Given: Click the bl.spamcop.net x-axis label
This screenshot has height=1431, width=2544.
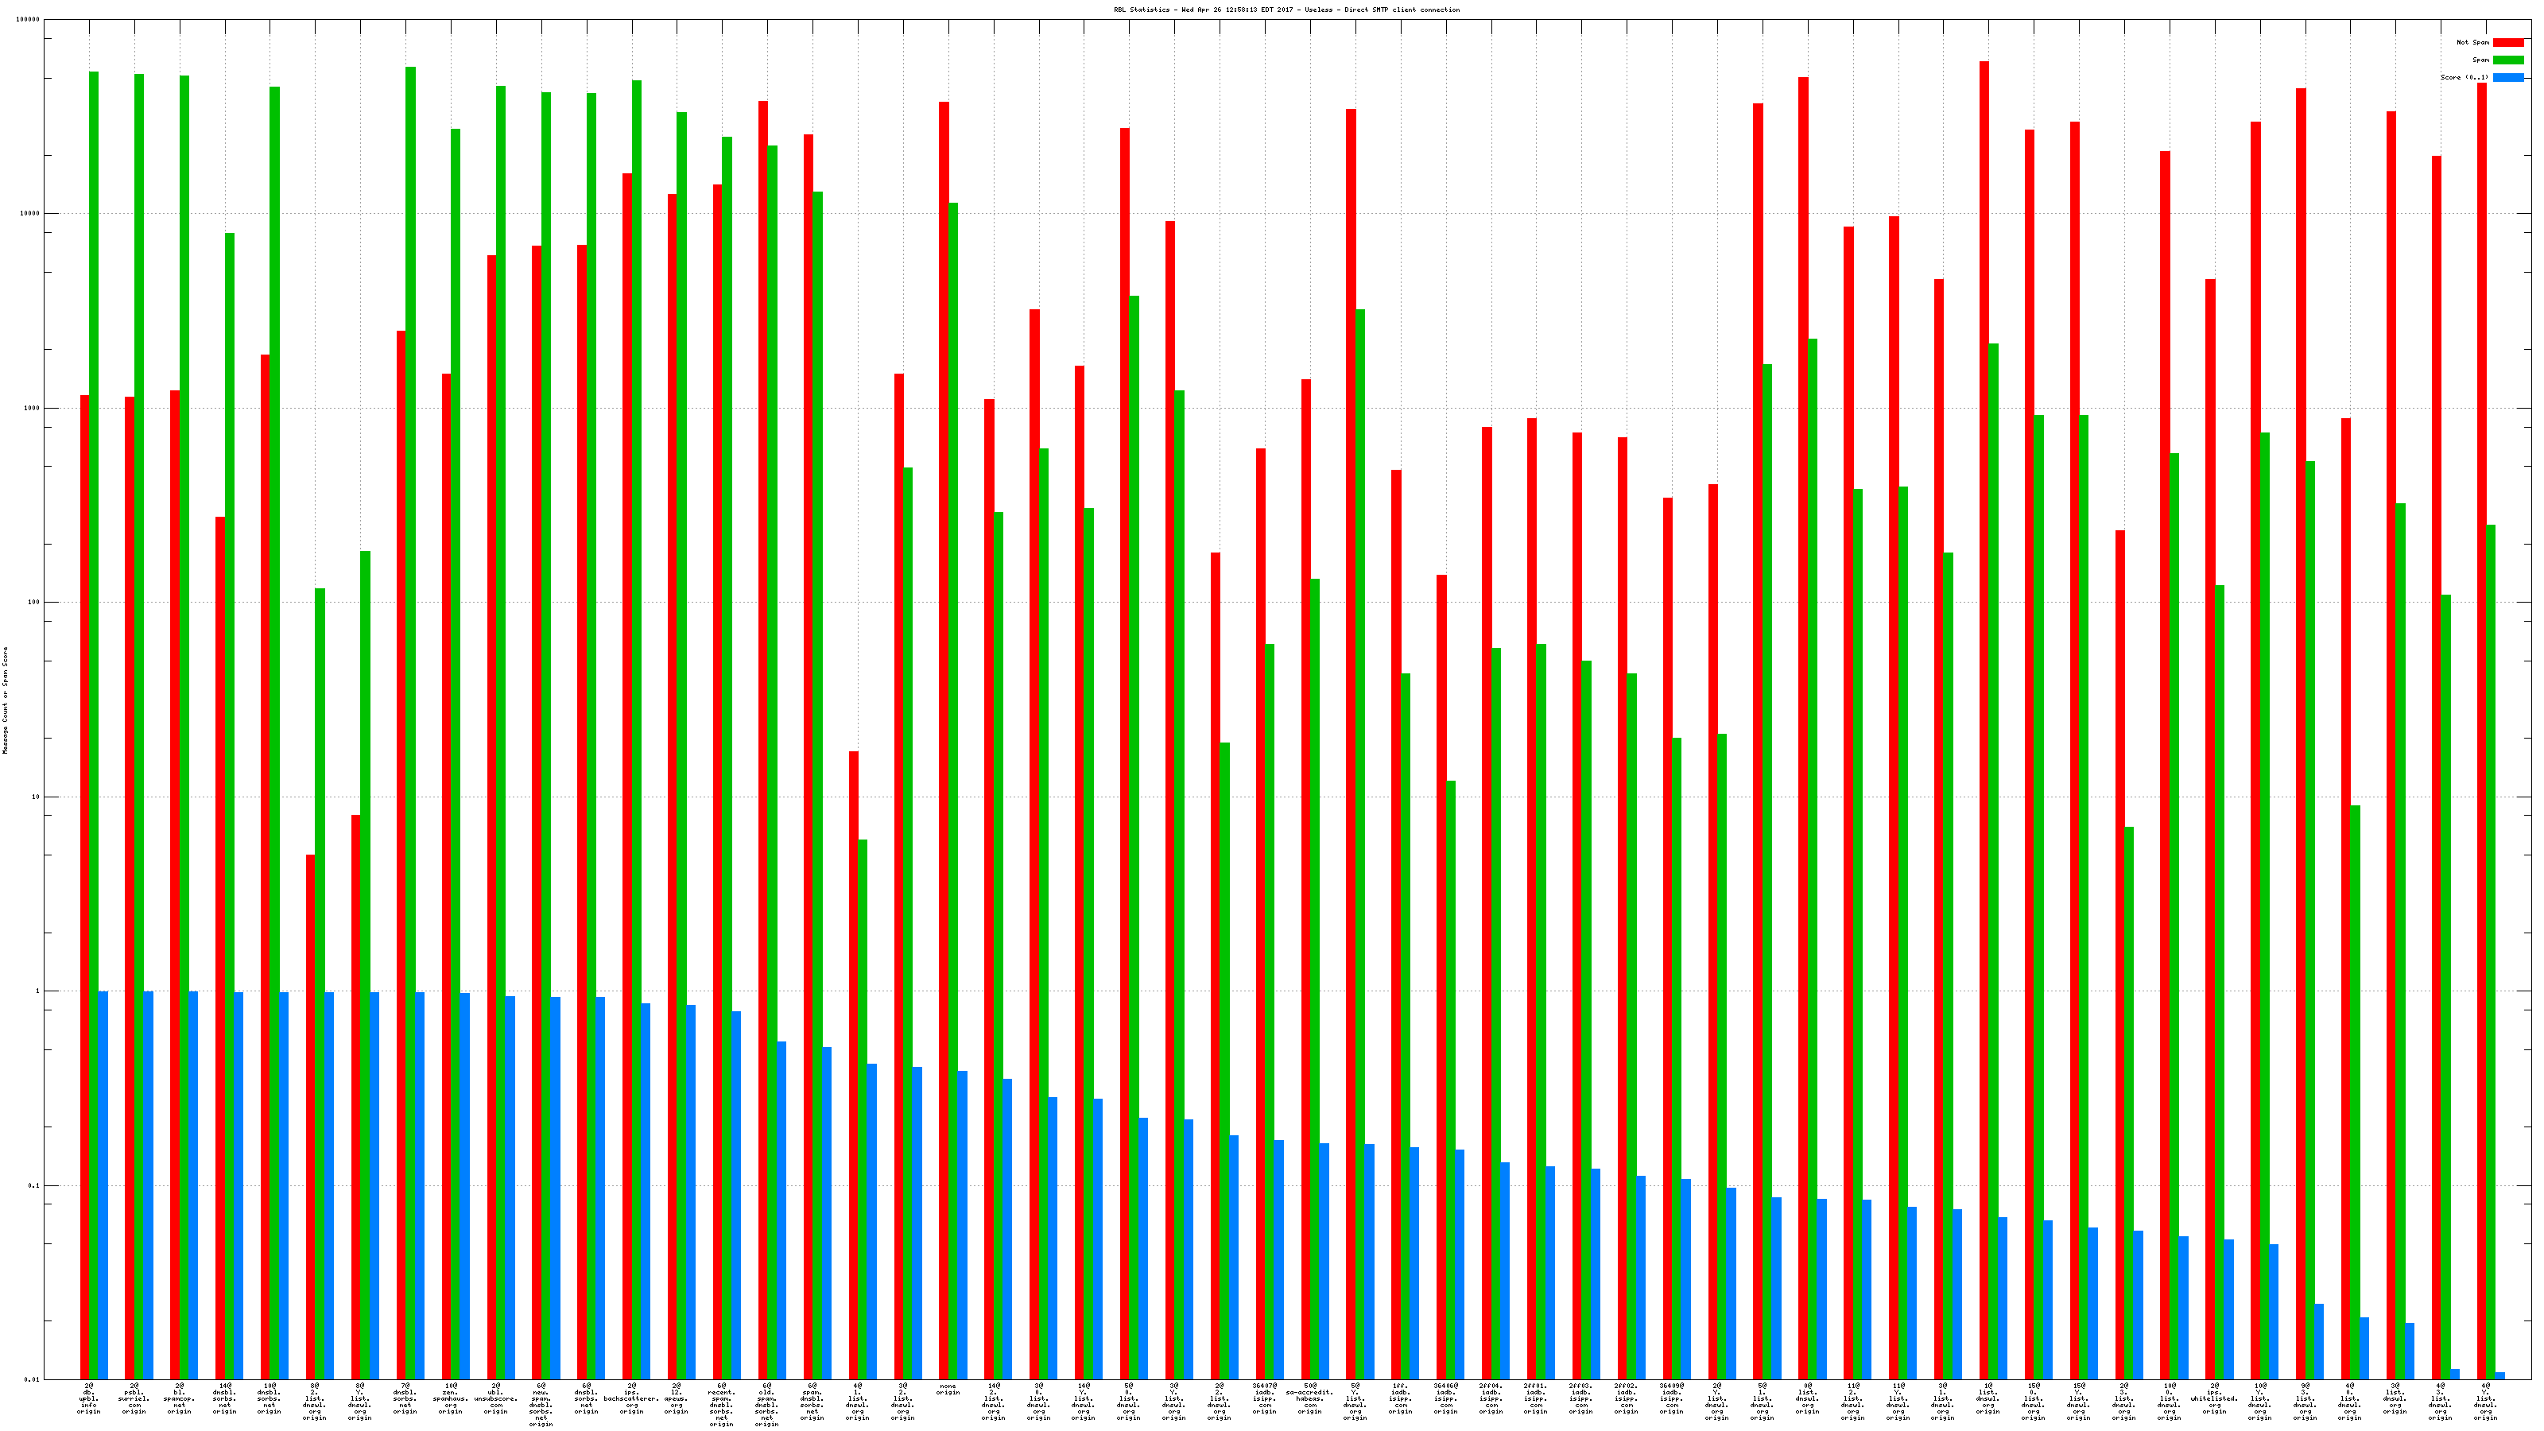Looking at the screenshot, I should (x=180, y=1399).
